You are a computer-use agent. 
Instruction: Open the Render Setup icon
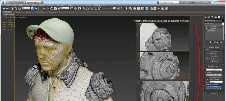151,8
